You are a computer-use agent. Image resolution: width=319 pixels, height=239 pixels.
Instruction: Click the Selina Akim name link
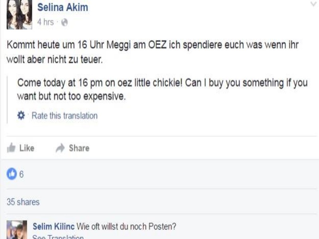pos(63,8)
